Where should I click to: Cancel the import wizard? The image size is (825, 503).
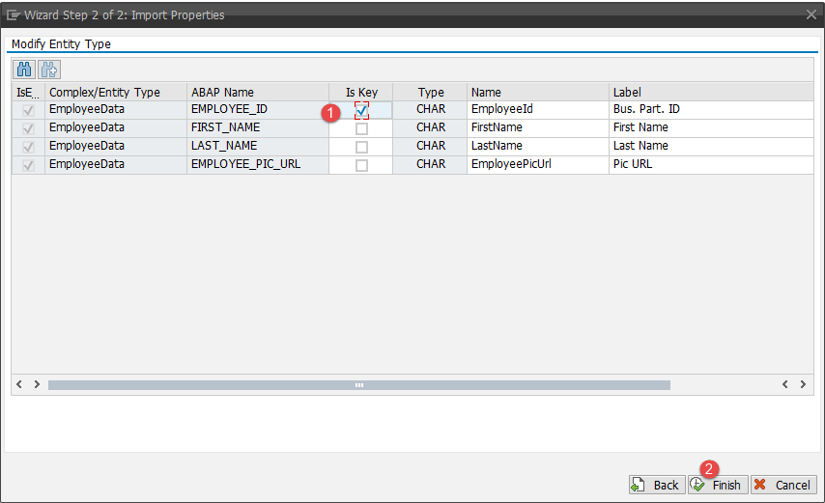(782, 485)
